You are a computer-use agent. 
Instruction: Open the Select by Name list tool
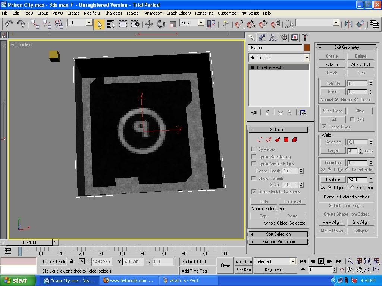111,24
